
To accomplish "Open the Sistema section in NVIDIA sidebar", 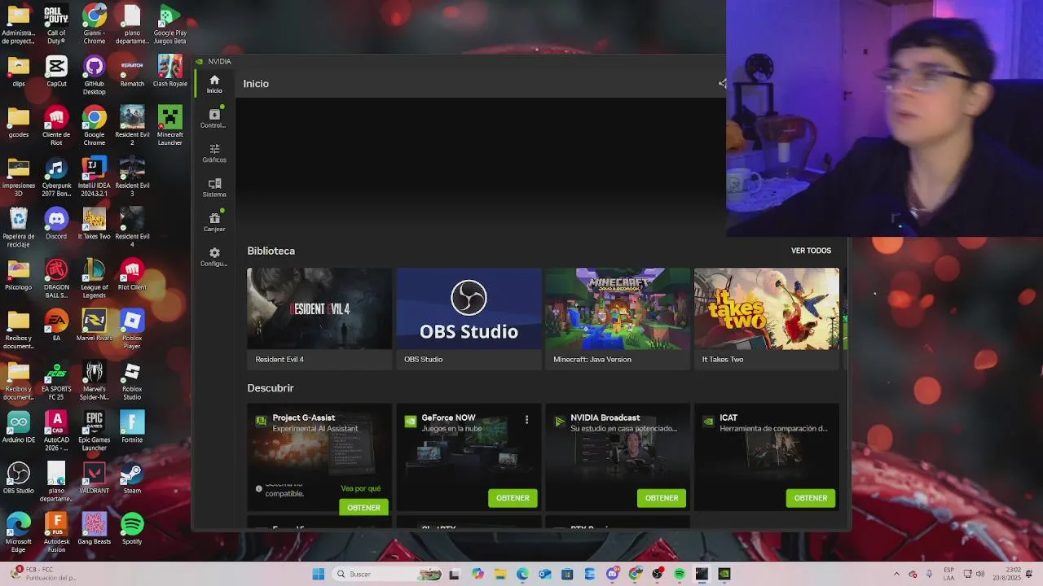I will 214,188.
